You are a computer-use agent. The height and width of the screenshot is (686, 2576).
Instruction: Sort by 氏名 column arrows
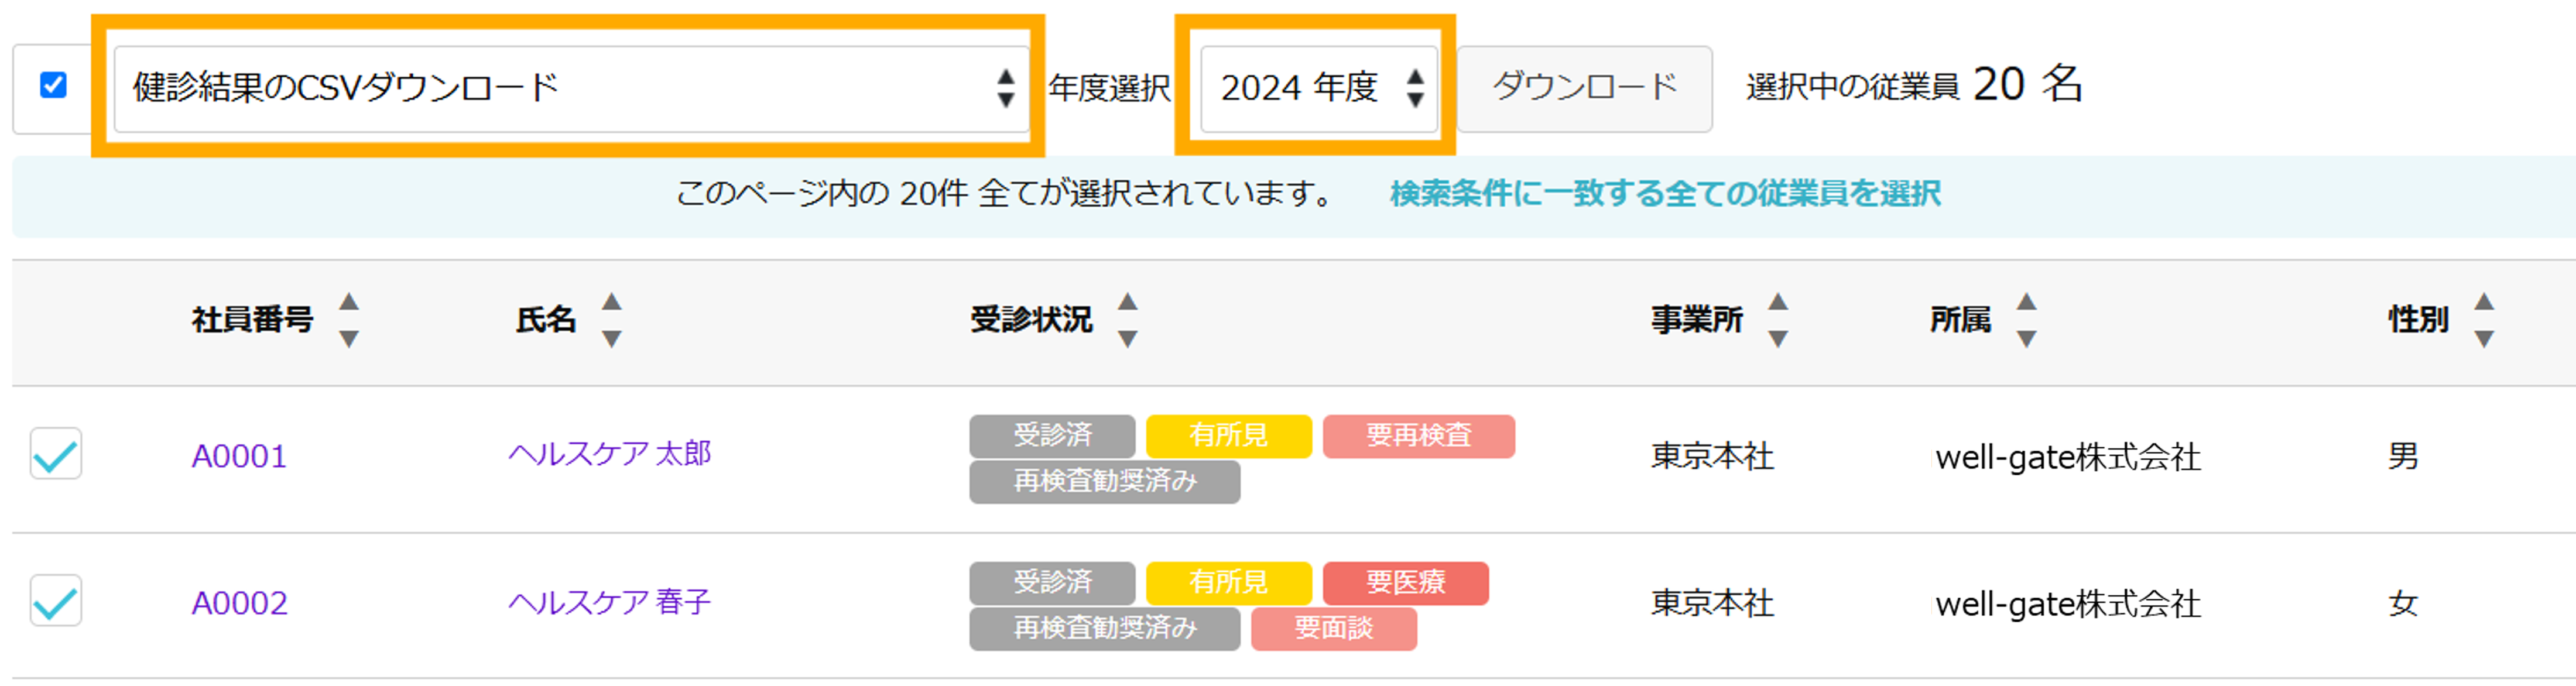click(611, 320)
